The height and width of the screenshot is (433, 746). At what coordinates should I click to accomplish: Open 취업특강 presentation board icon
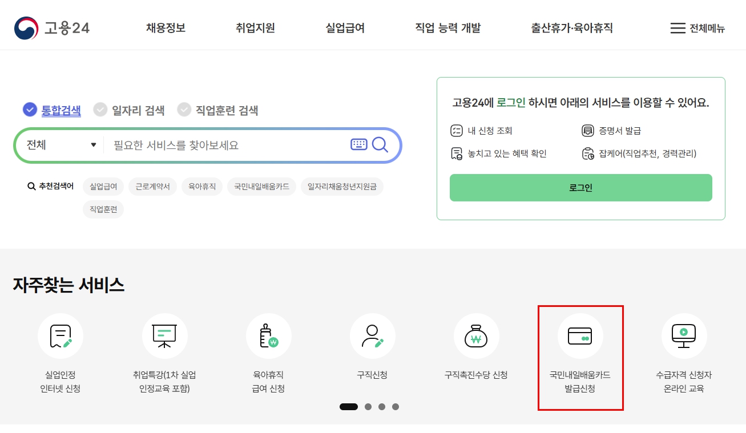[x=164, y=336]
